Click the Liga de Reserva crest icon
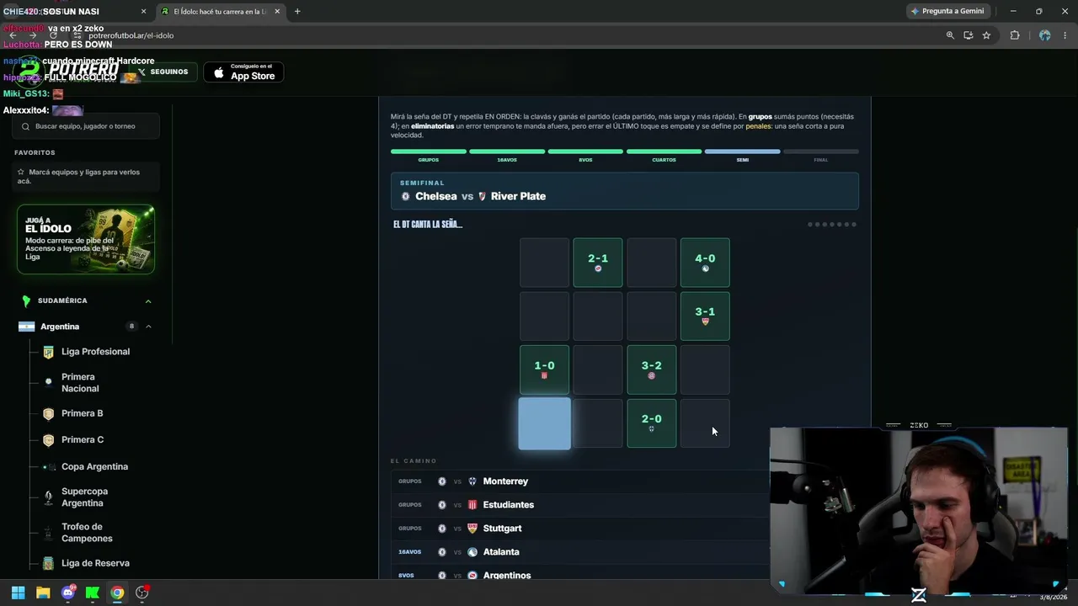The height and width of the screenshot is (606, 1078). point(48,563)
